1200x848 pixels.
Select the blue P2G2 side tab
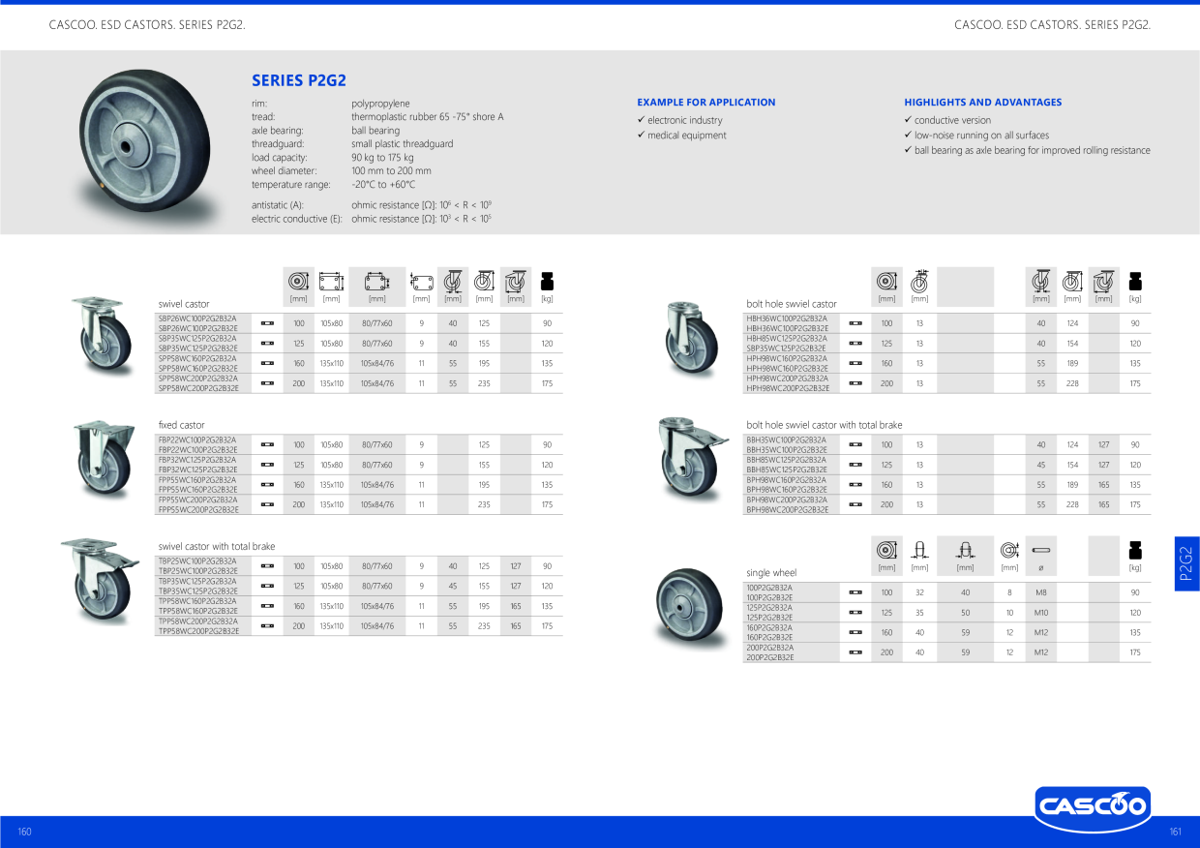1186,563
